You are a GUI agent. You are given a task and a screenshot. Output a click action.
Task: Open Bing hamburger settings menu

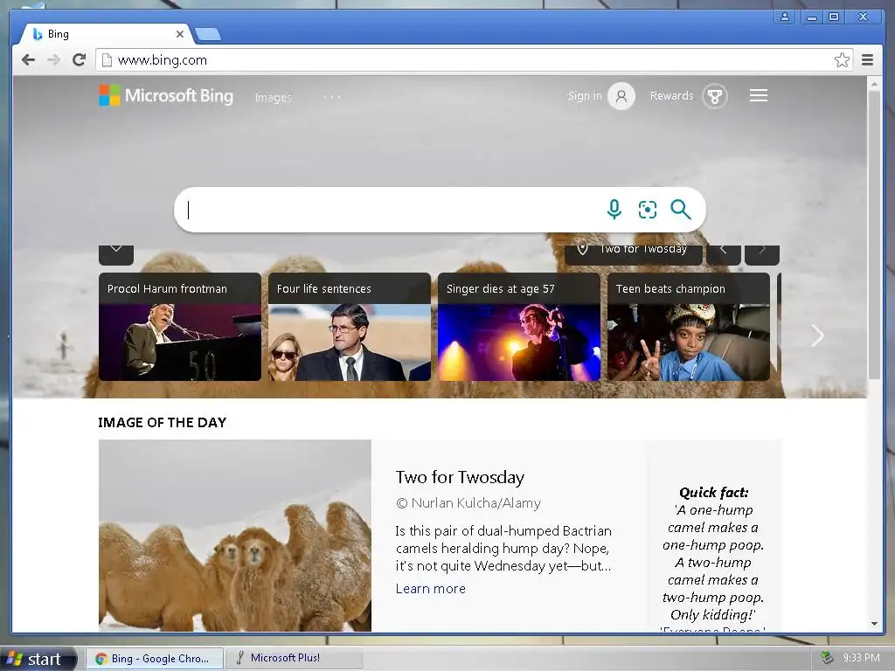point(758,95)
